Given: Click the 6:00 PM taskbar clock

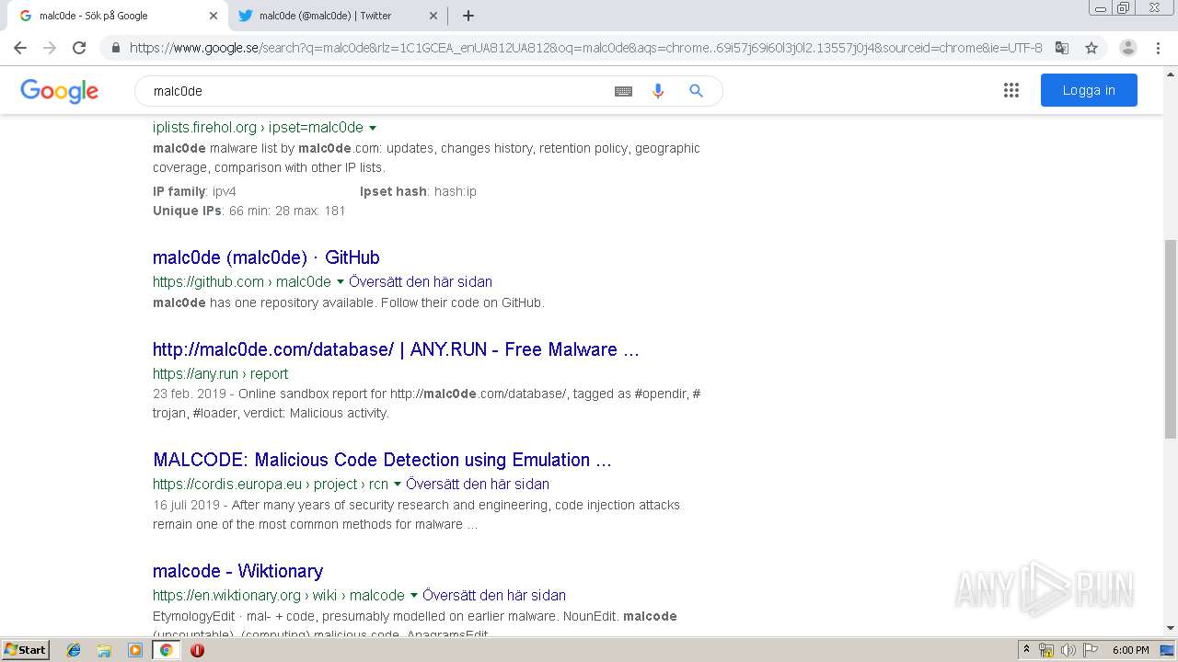Looking at the screenshot, I should (x=1130, y=650).
